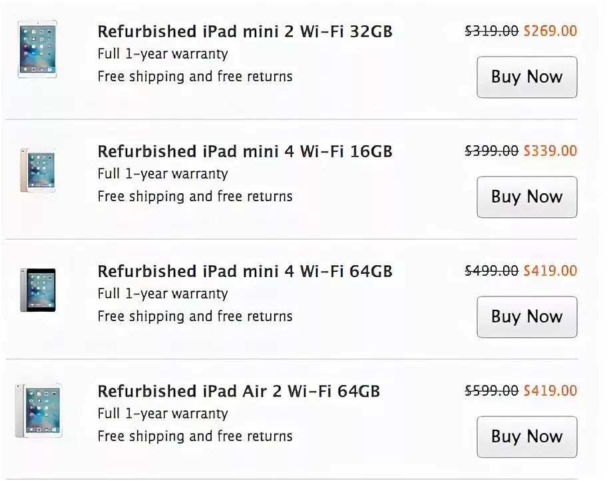Hit Buy Now for the iPad mini 4 64GB

(526, 316)
